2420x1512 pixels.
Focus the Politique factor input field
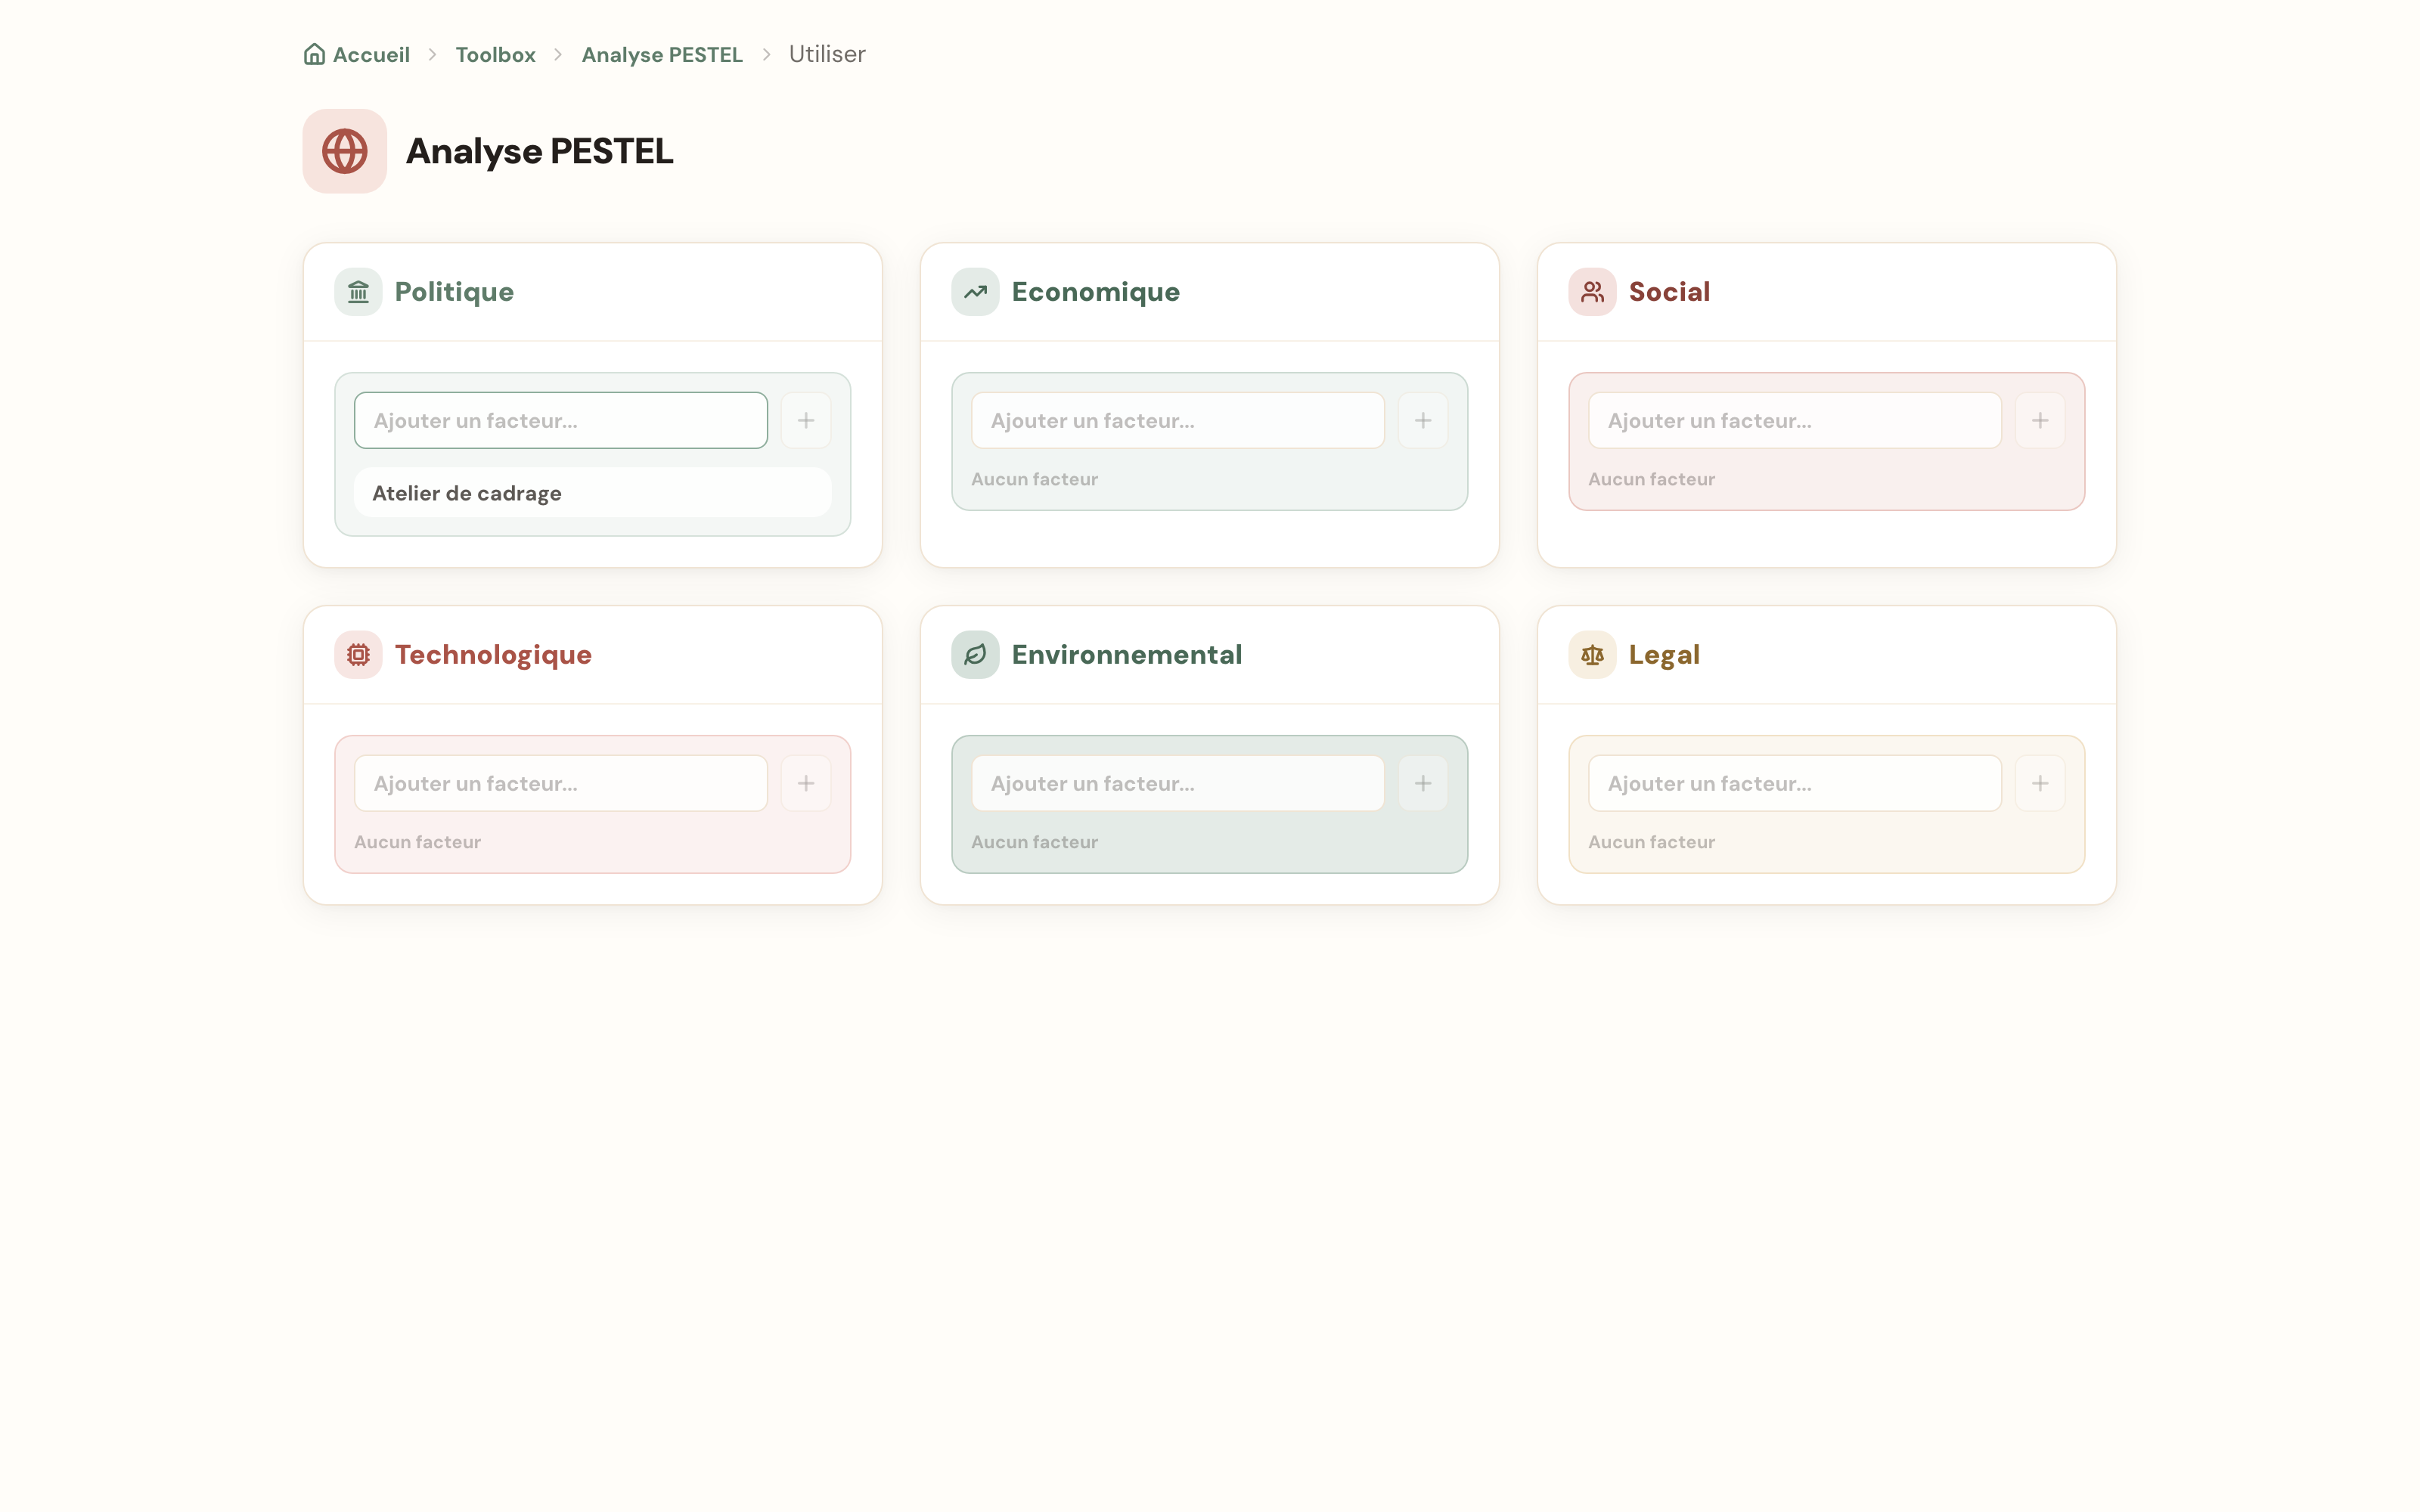coord(561,420)
